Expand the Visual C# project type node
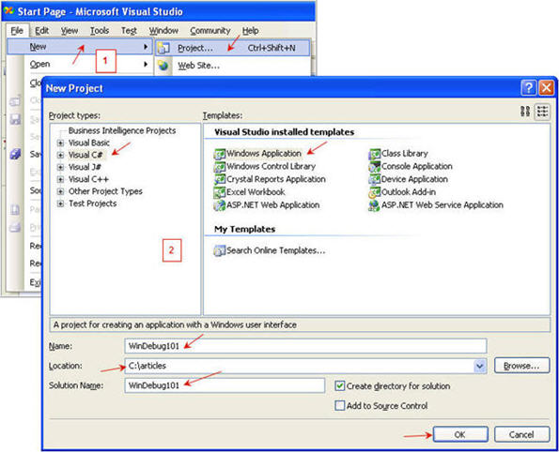The height and width of the screenshot is (452, 559). pyautogui.click(x=61, y=155)
